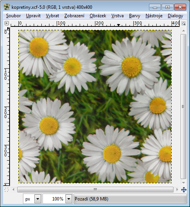
Task: Open the Nástroje menu
Action: 154,16
